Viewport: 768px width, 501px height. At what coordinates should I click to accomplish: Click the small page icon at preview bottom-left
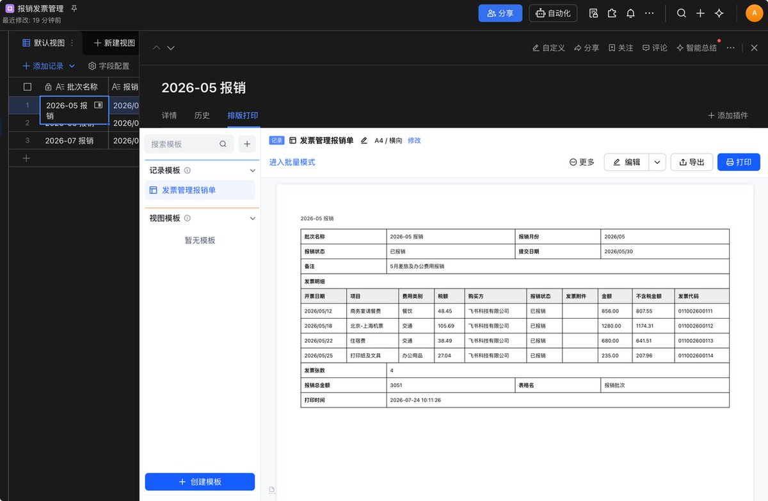click(271, 490)
